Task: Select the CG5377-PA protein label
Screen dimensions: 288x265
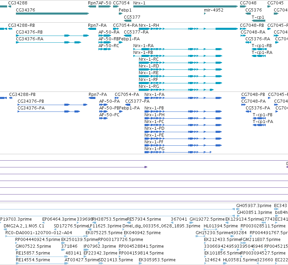Action: click(x=137, y=101)
